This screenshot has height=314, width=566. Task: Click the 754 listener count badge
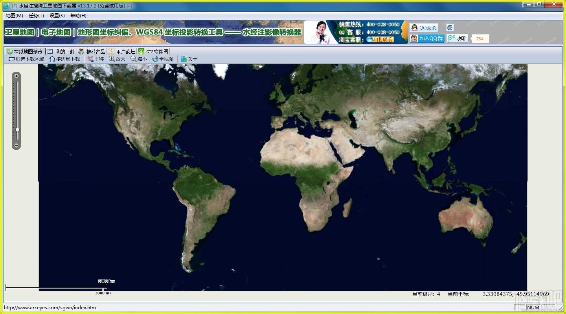480,39
